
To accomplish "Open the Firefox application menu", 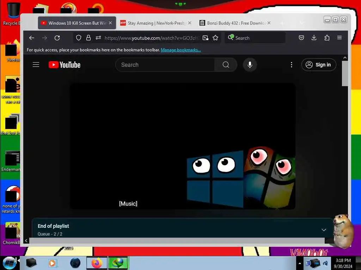I will [339, 38].
